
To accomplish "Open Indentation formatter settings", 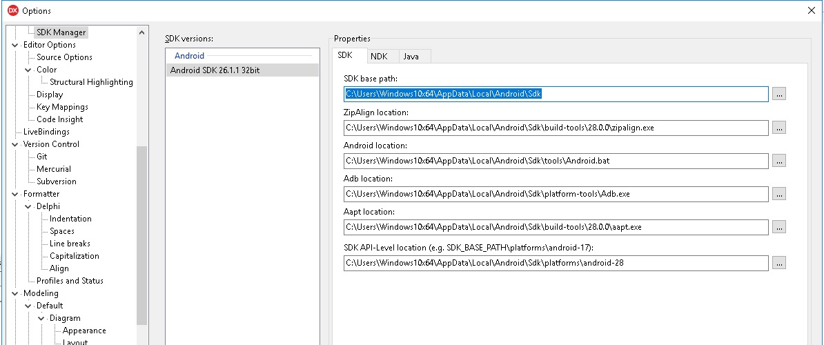I will (70, 219).
